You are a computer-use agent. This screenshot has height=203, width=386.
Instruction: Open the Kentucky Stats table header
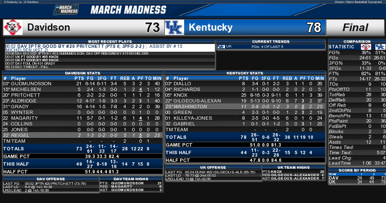click(x=245, y=73)
